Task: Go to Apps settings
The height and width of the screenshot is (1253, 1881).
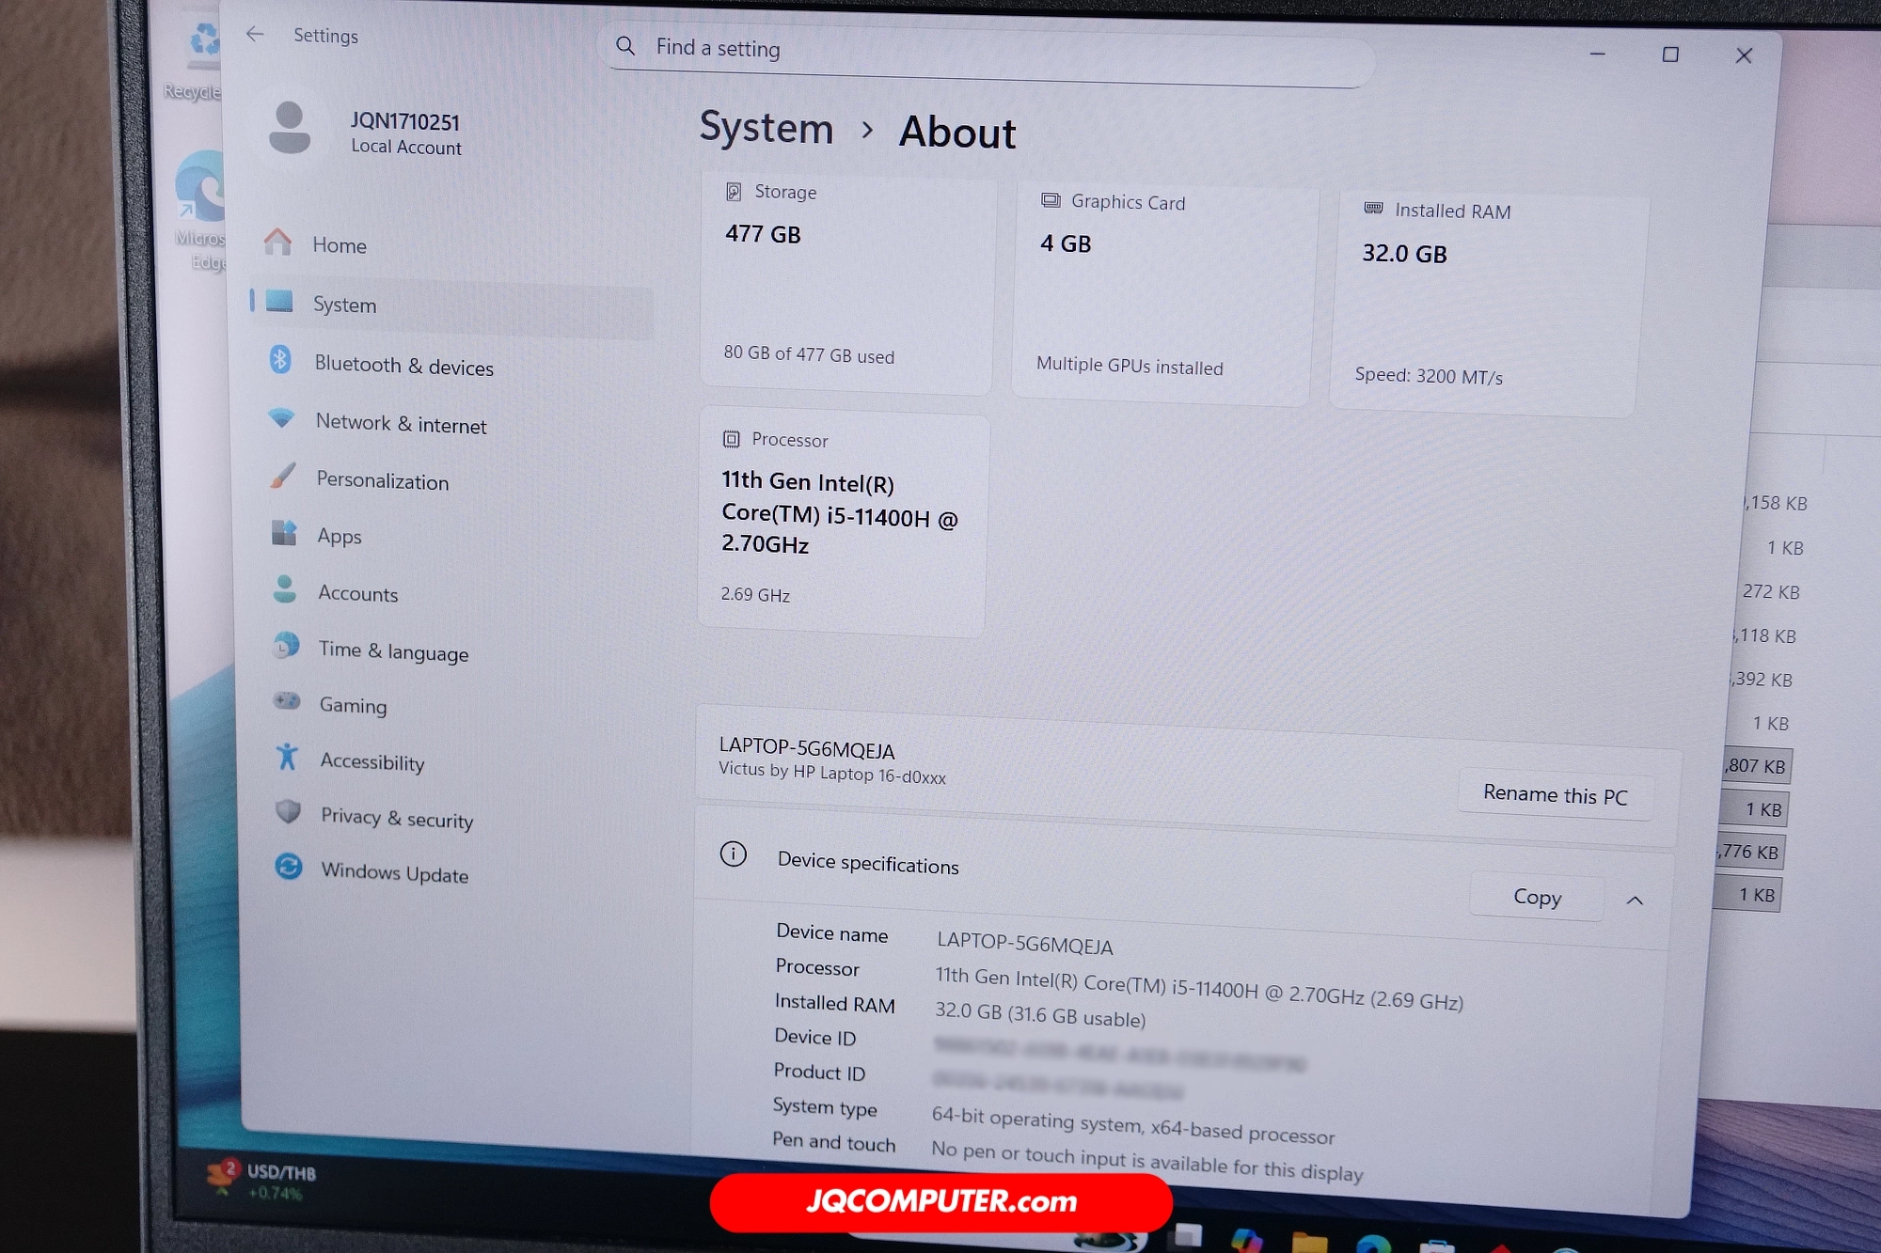Action: point(339,536)
